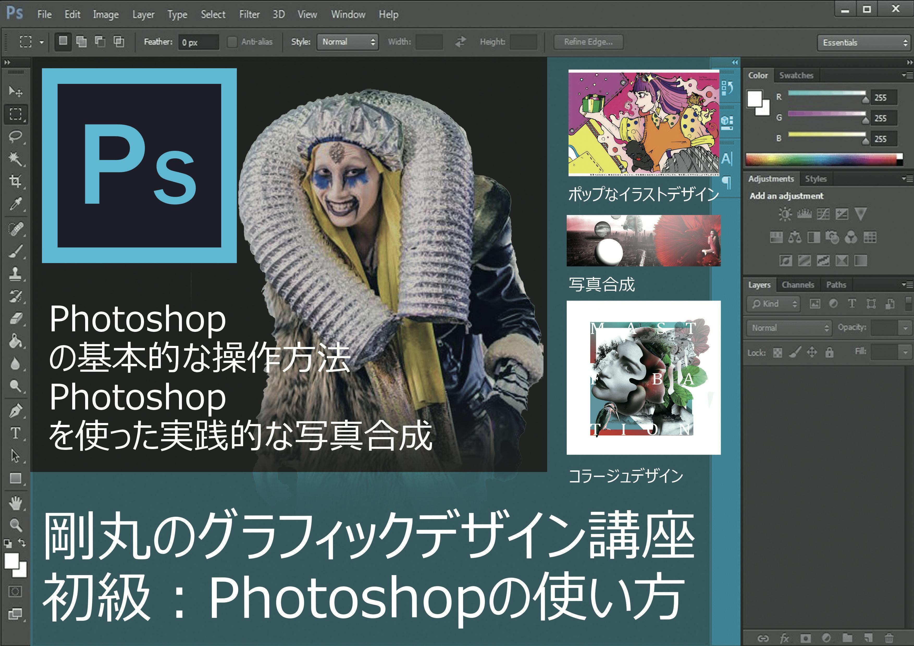Click the color spectrum ramp

point(824,160)
